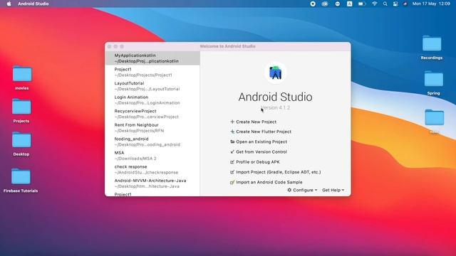
Task: Click Profile or Debug APK
Action: [258, 162]
